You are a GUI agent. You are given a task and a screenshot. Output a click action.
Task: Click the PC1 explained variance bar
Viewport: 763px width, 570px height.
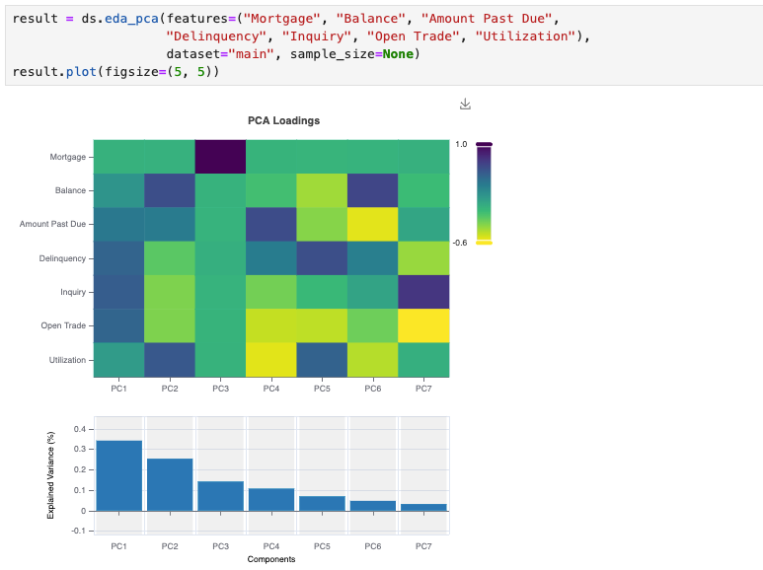tap(119, 475)
